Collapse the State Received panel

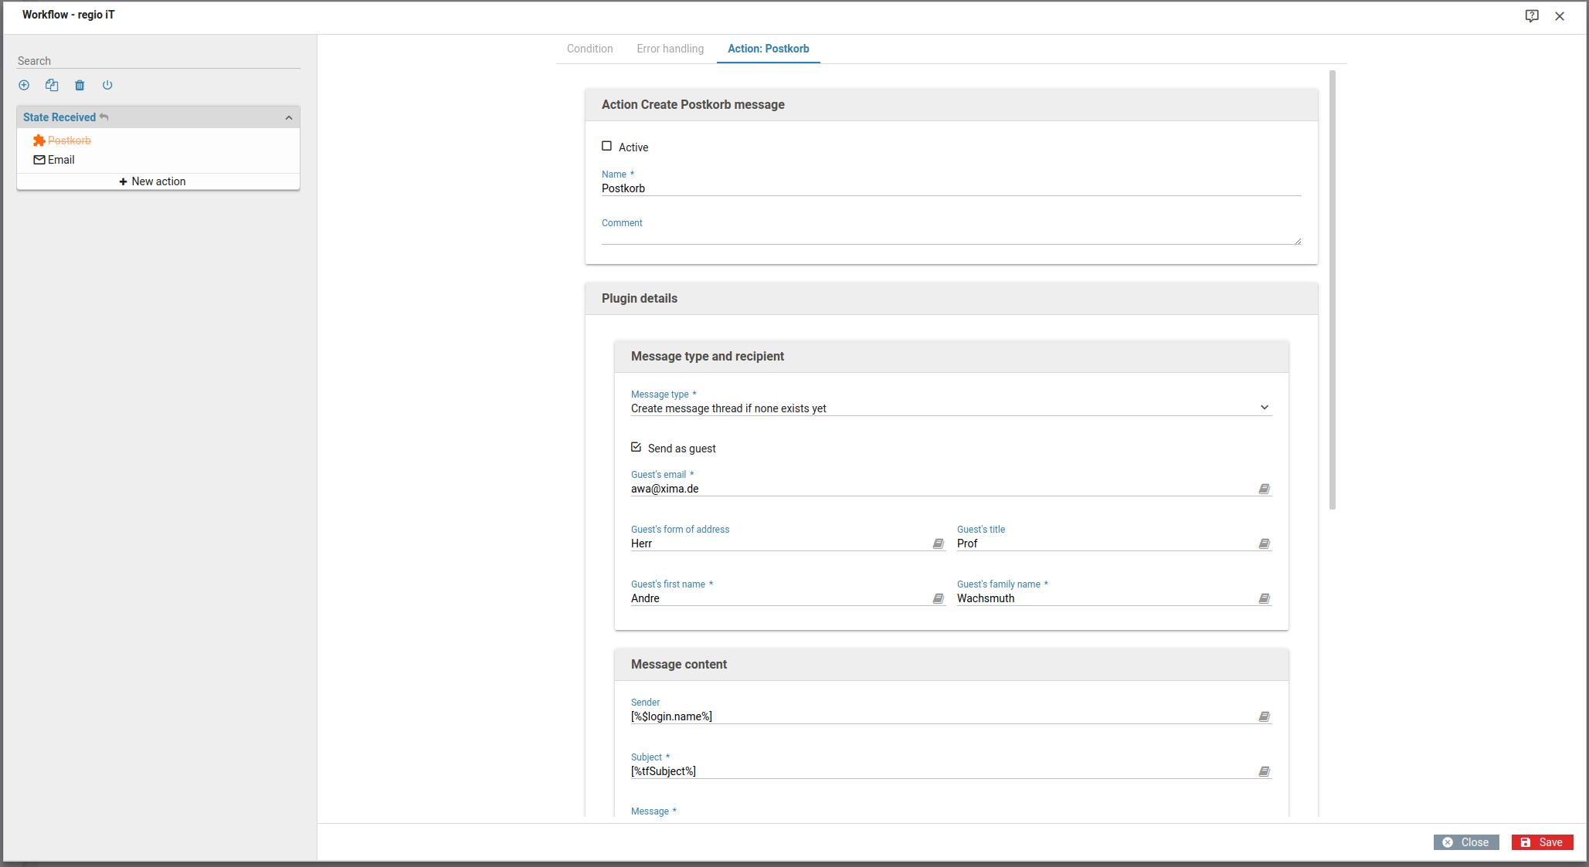tap(289, 117)
